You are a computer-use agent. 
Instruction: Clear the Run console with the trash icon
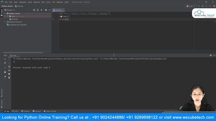[x=9, y=78]
